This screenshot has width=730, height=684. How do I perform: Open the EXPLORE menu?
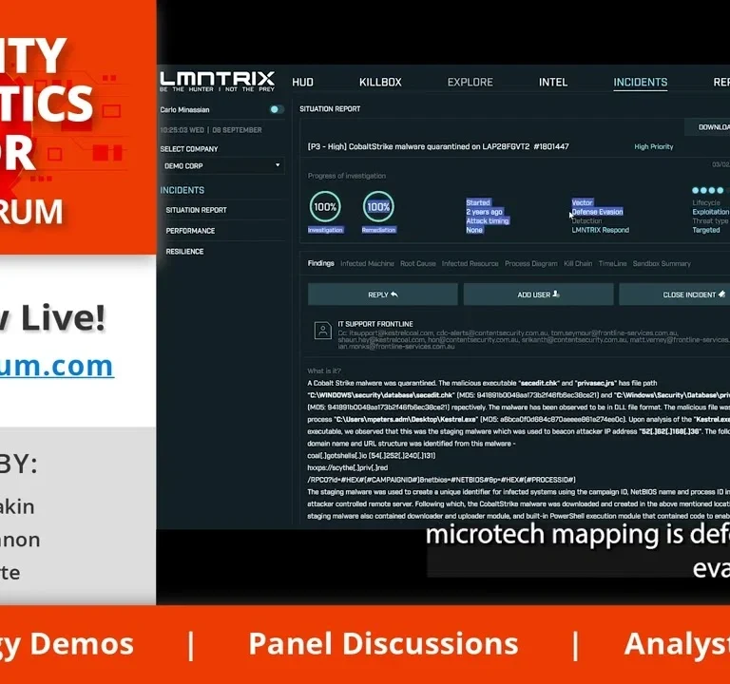[x=471, y=83]
